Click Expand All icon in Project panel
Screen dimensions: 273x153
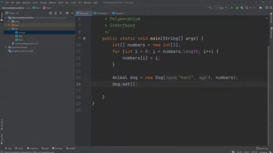pos(55,13)
